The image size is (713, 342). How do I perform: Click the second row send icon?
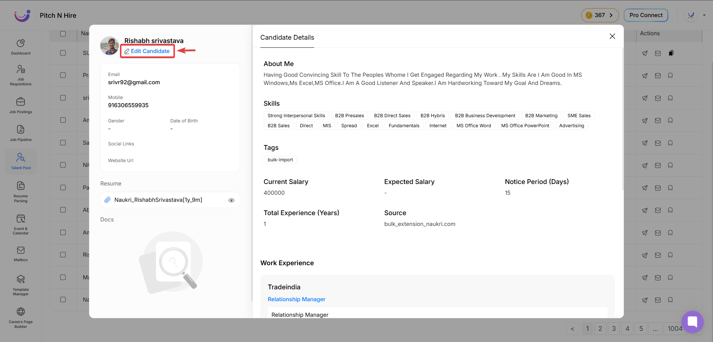tap(645, 76)
